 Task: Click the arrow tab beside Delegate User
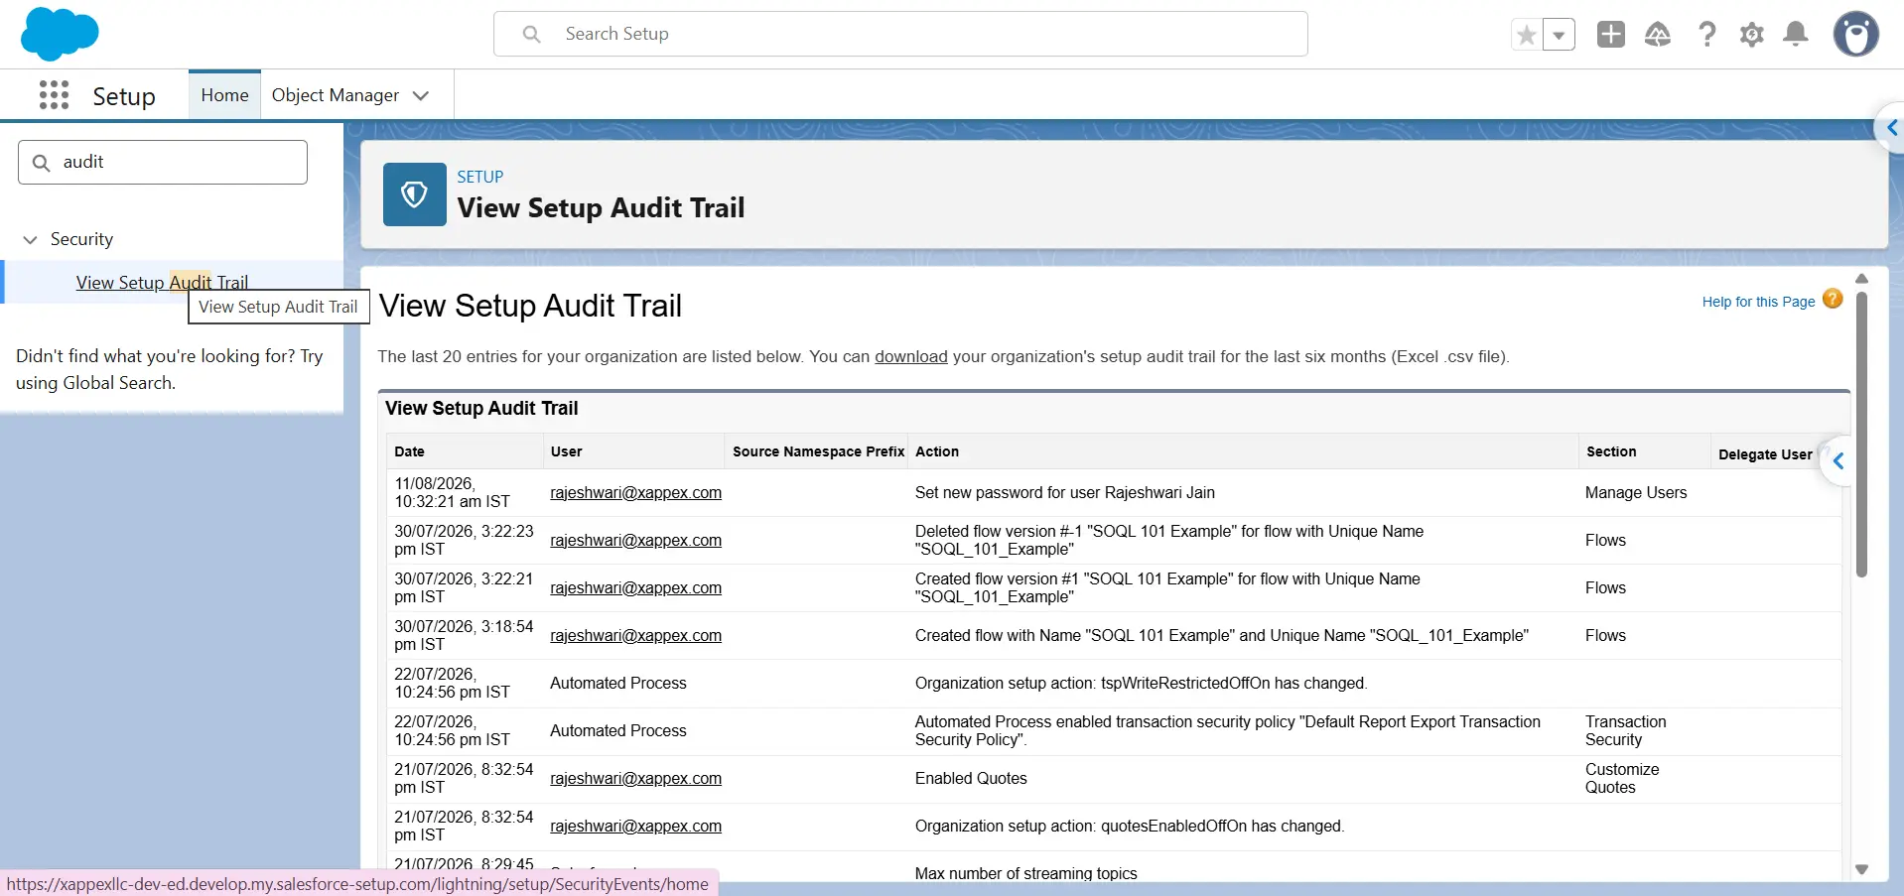[1838, 461]
